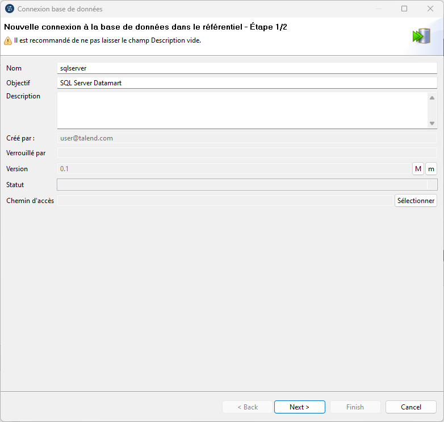Click the Nom label

point(14,68)
